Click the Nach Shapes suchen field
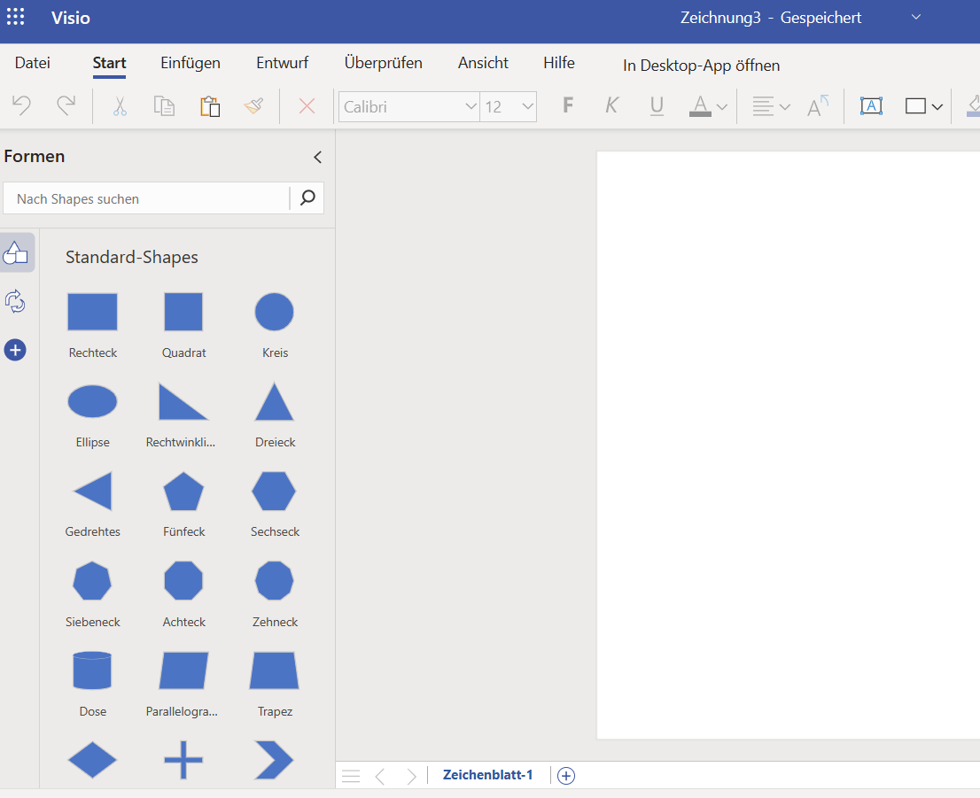The image size is (980, 798). pos(146,198)
